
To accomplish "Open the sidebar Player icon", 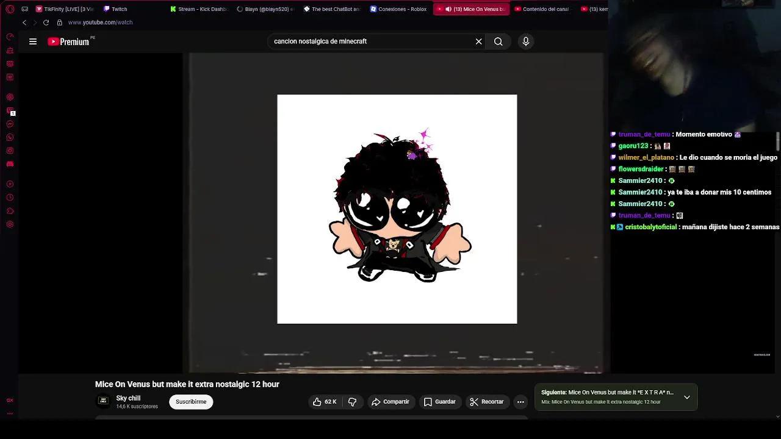I will click(x=10, y=184).
